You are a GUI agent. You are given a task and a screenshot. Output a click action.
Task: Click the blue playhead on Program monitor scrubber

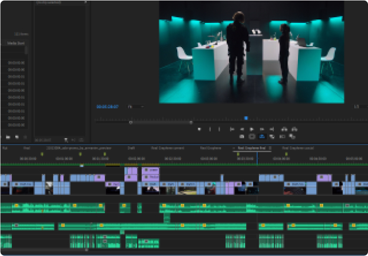click(x=246, y=118)
